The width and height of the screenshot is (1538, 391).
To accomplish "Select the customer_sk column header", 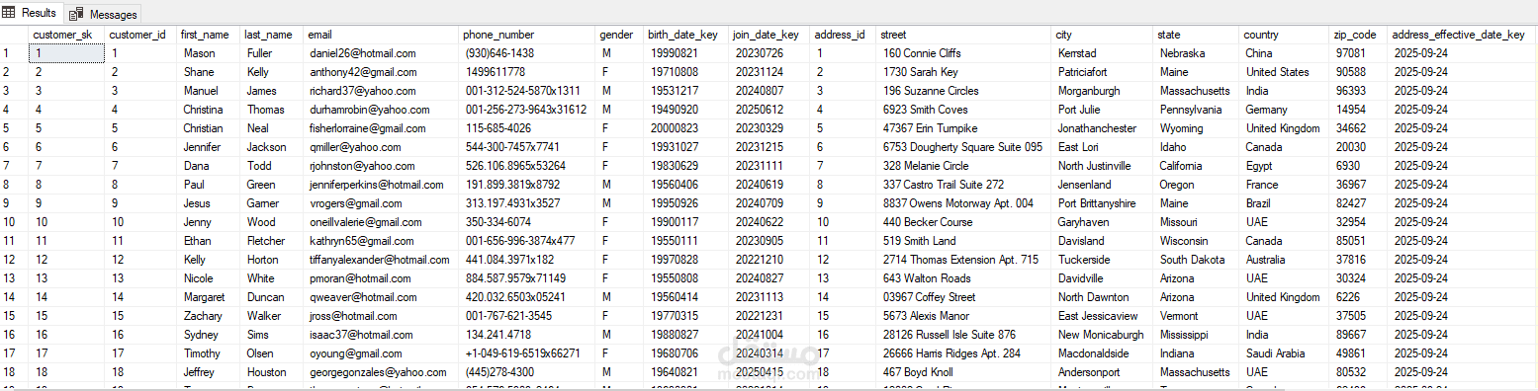I will [66, 35].
